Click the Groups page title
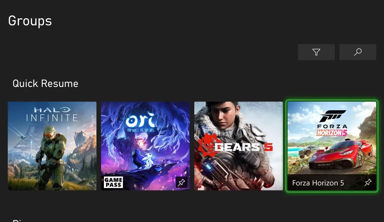 pos(30,21)
